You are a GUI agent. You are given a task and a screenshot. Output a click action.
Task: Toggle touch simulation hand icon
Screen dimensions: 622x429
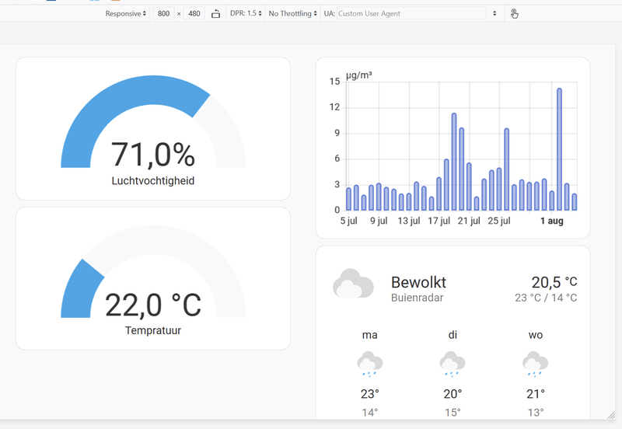tap(514, 14)
